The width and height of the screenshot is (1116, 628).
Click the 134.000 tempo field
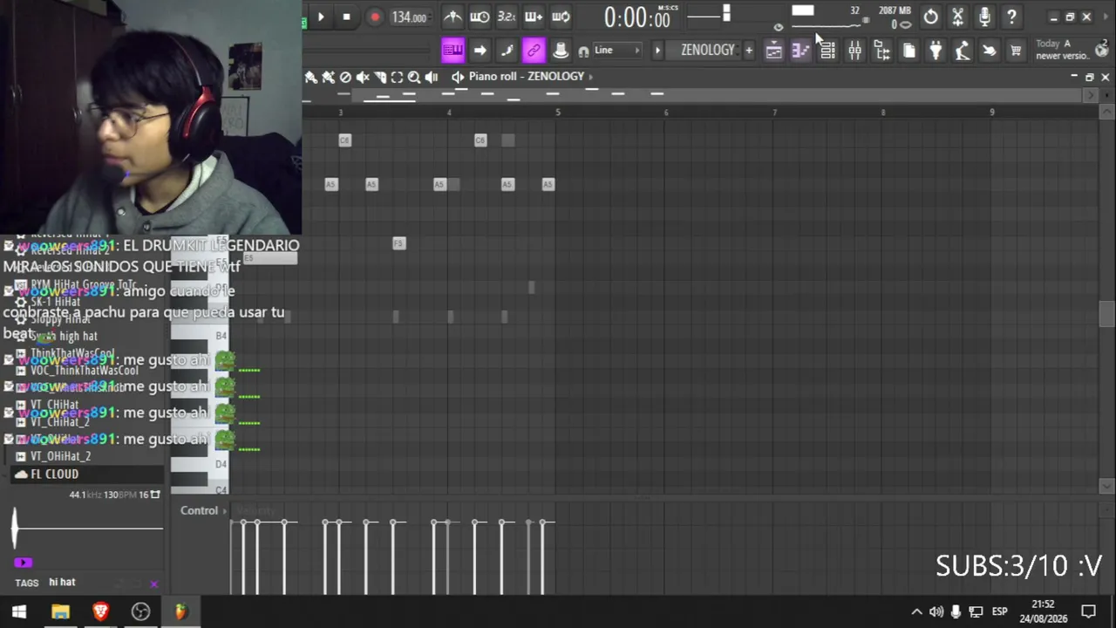(x=409, y=17)
